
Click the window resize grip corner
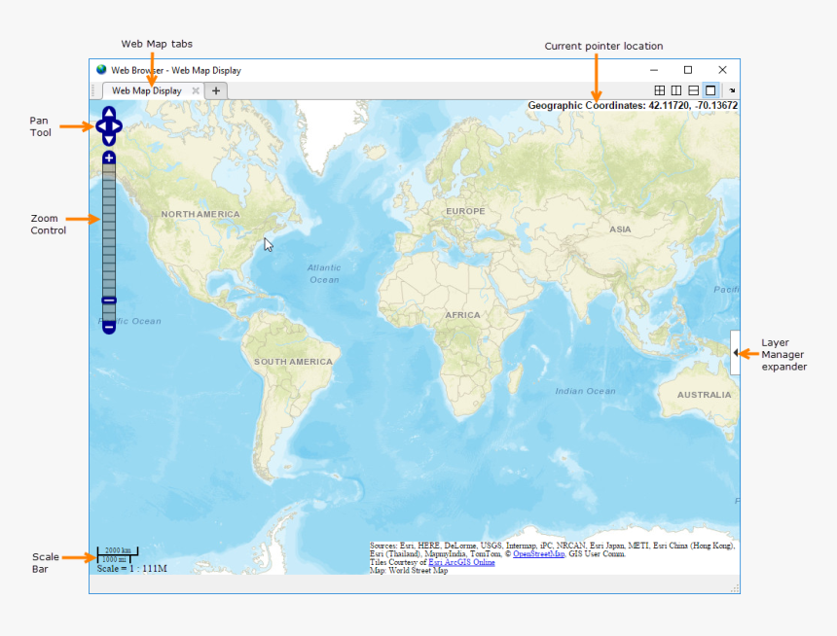pyautogui.click(x=735, y=588)
